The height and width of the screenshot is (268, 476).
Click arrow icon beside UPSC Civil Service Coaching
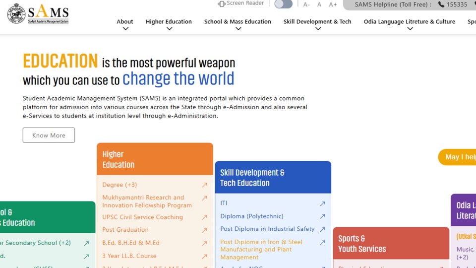pos(204,217)
